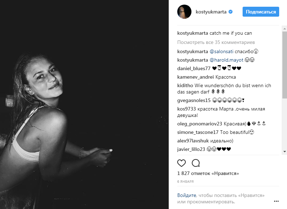Open daniel_blues77 commenter profile
Viewport: 287px width, 209px height.
[194, 68]
